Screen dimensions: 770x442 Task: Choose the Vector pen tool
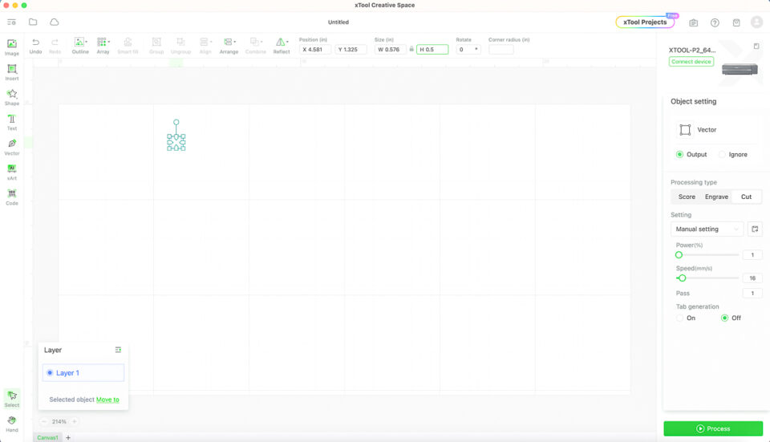(x=11, y=146)
